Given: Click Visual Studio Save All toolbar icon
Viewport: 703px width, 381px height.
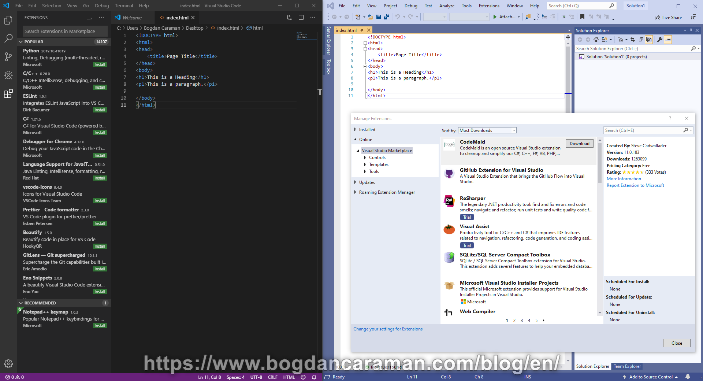Looking at the screenshot, I should [387, 17].
